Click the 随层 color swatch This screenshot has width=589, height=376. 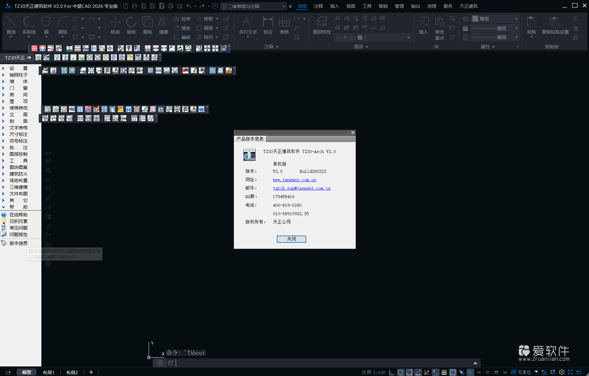pos(475,19)
